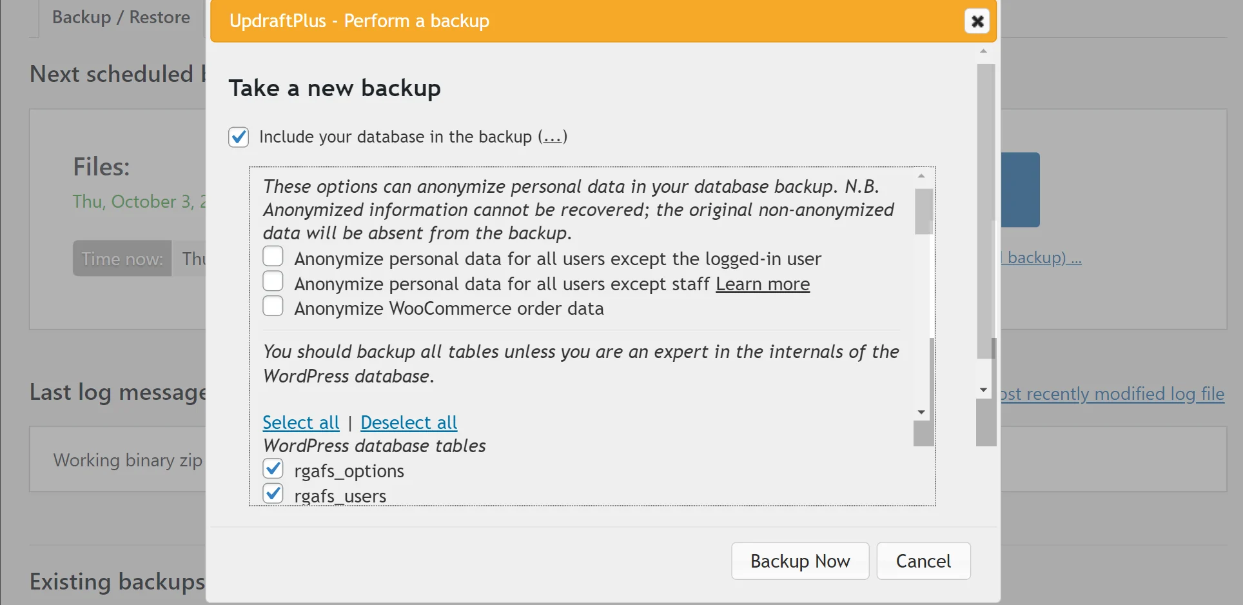Collapse database options via (...) link
Image resolution: width=1243 pixels, height=605 pixels.
click(553, 137)
